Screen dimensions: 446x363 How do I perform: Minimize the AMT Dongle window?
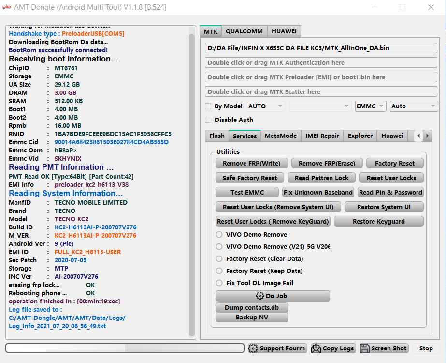pos(374,7)
